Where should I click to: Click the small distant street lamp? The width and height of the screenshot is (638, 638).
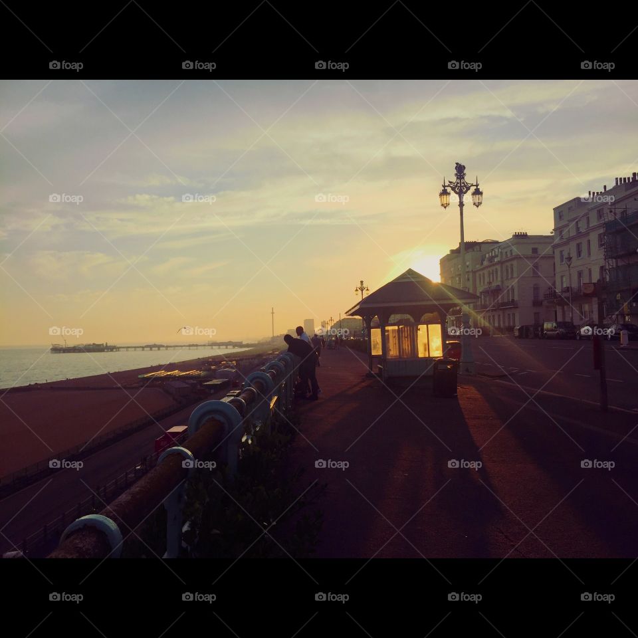click(362, 289)
